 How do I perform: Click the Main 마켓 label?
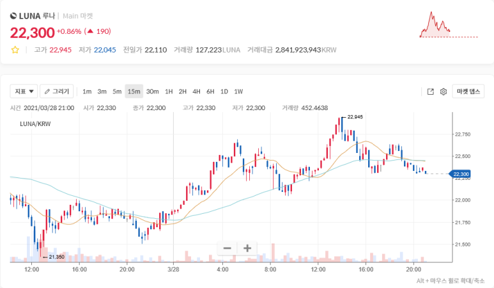pos(78,16)
